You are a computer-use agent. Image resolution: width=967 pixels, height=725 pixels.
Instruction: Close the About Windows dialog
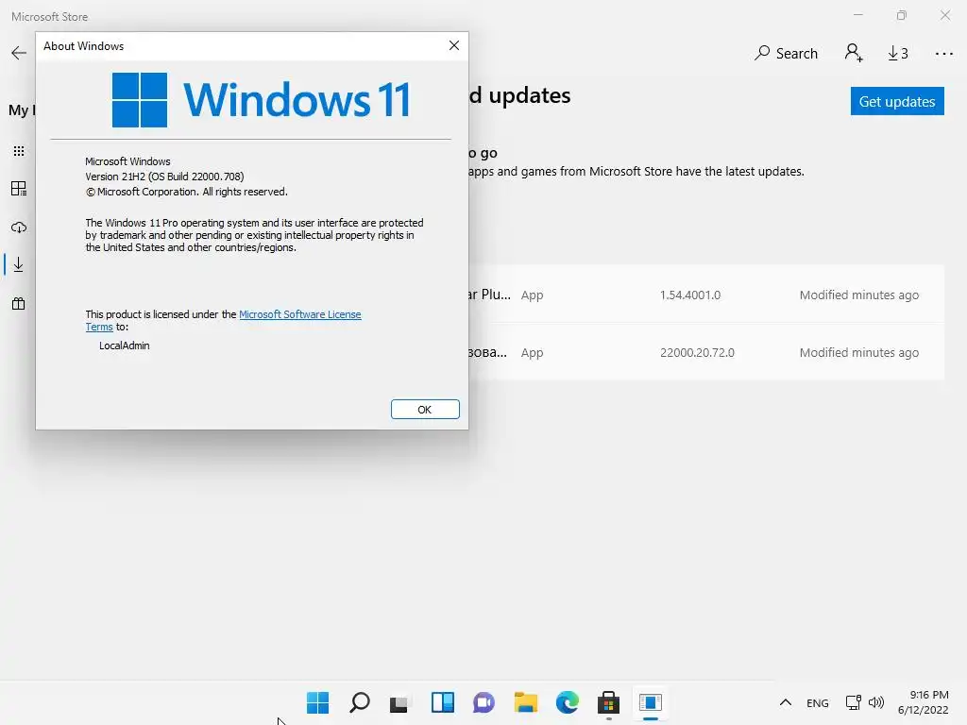point(454,45)
